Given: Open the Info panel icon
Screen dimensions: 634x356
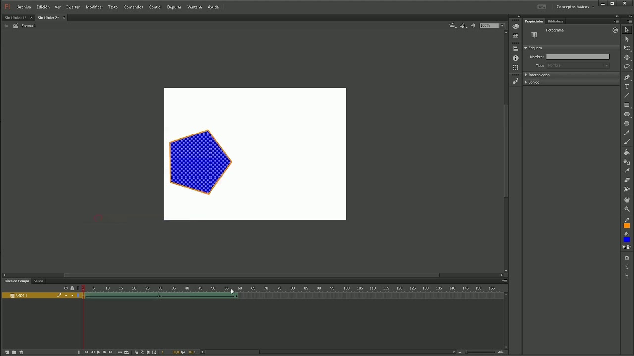Looking at the screenshot, I should 516,58.
